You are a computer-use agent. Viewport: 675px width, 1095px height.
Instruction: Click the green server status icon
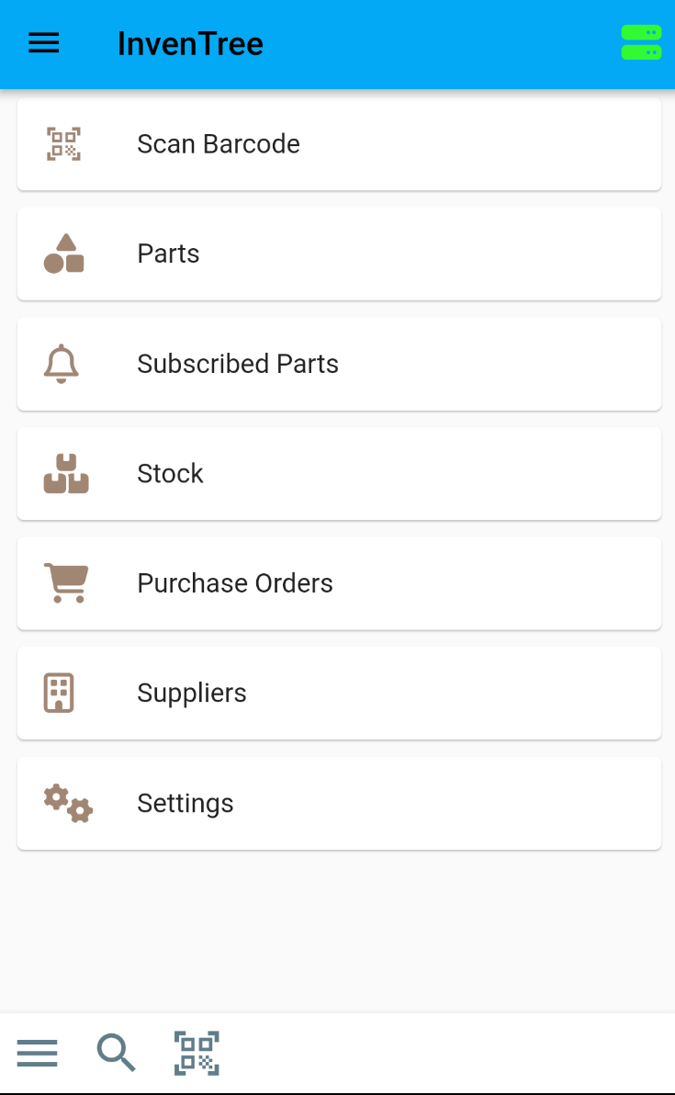641,43
